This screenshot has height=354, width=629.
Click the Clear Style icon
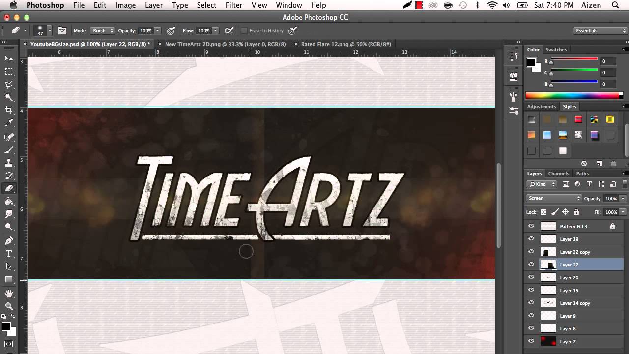[584, 163]
